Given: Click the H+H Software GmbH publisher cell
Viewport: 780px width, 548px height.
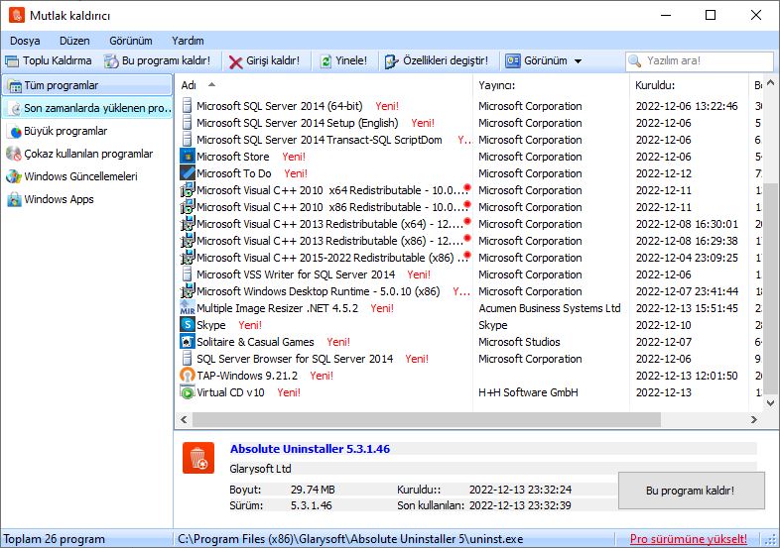Looking at the screenshot, I should click(x=528, y=392).
